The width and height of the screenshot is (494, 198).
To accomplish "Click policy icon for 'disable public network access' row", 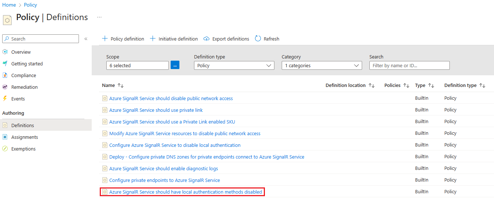I will [x=105, y=98].
